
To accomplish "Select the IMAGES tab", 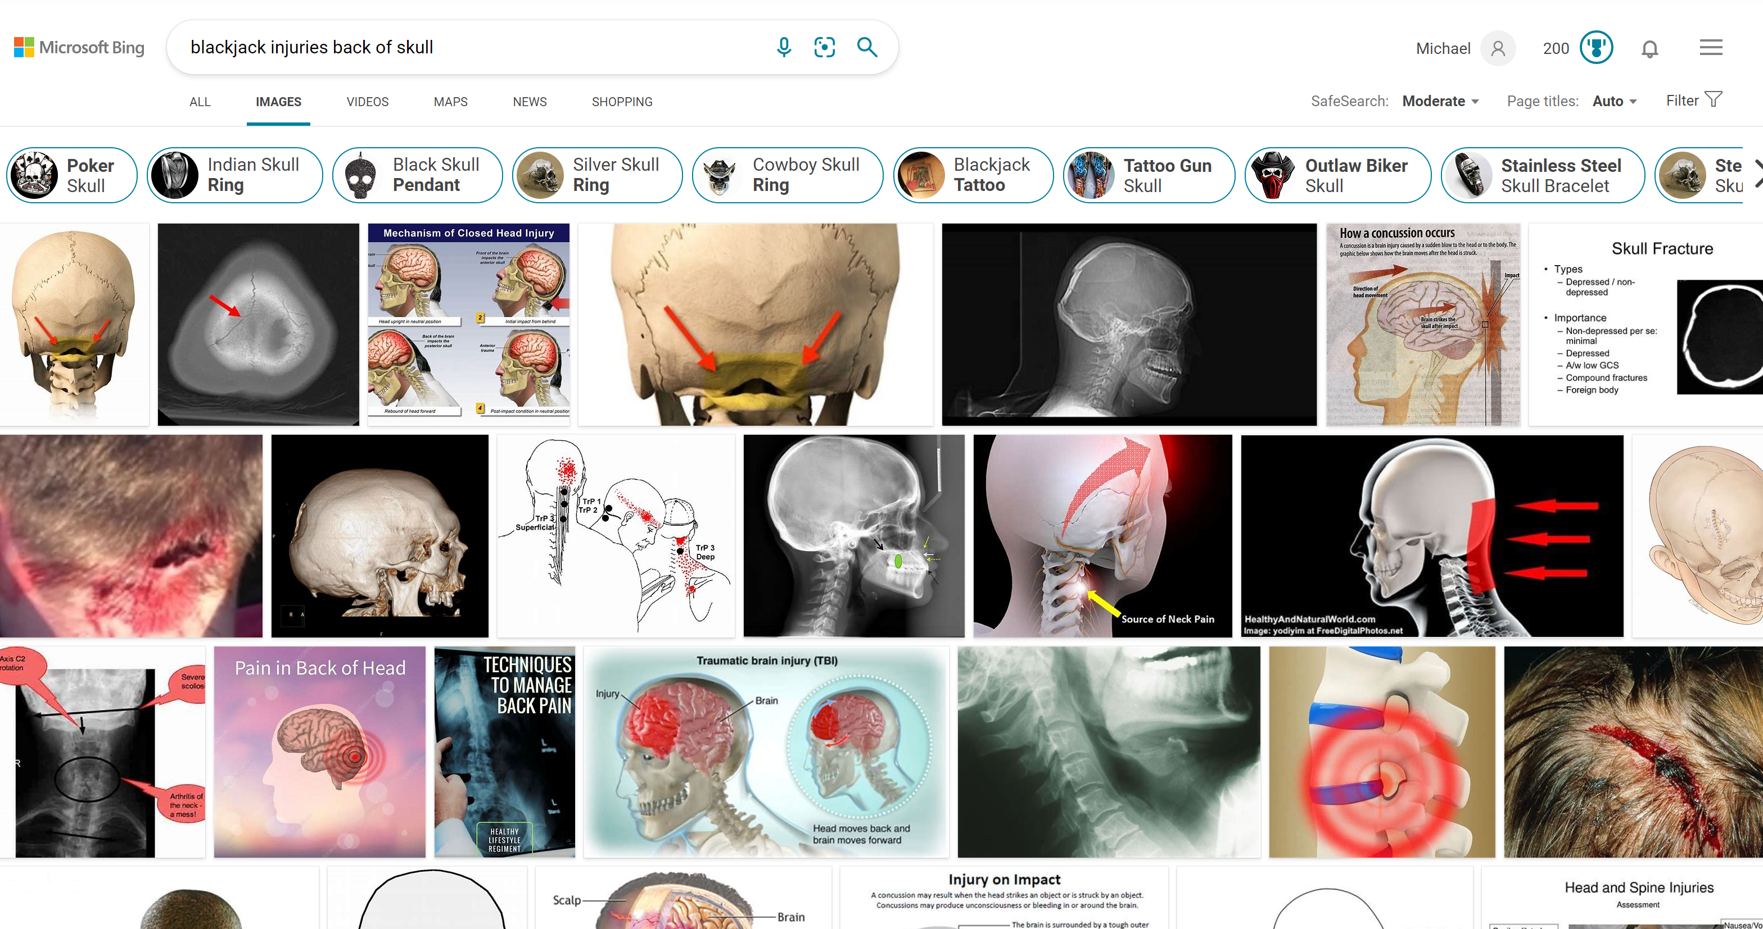I will (x=278, y=102).
